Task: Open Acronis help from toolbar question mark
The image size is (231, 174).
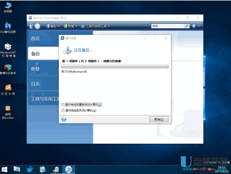Action: 194,26
